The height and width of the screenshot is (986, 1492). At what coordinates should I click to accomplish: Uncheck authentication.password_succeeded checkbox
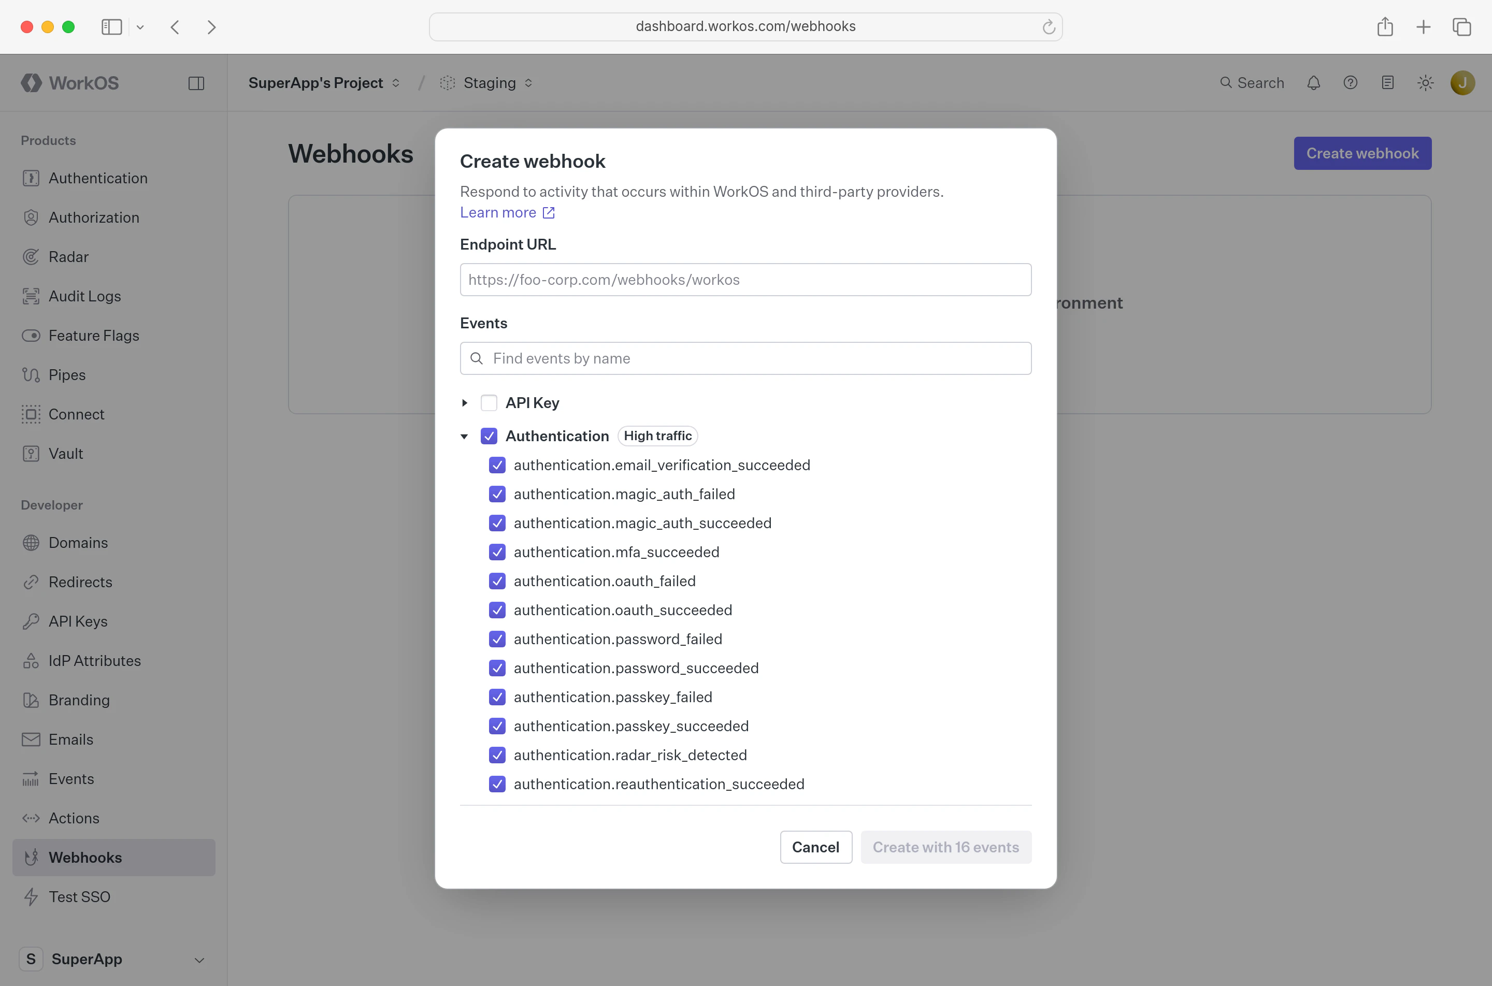click(497, 668)
